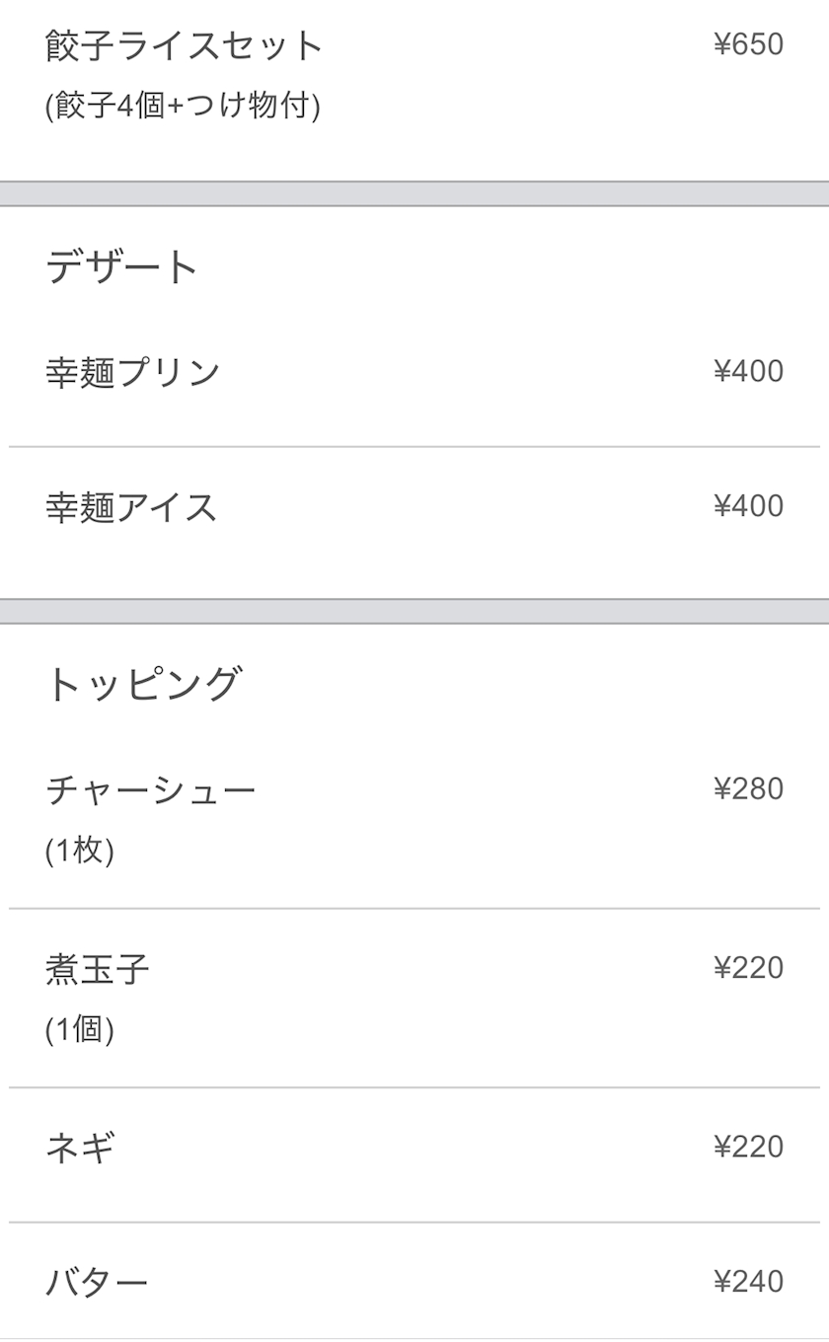Tap the ¥220 price beside ネギ

pos(748,1147)
